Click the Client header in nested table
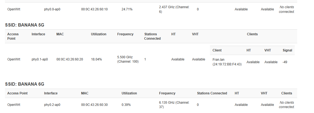 [x=217, y=50]
